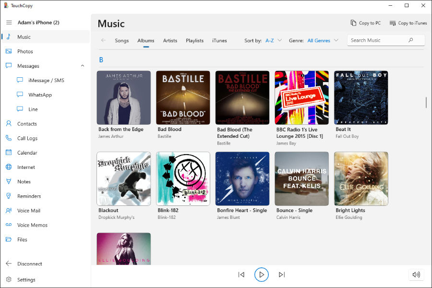Switch to the Artists tab

point(170,41)
